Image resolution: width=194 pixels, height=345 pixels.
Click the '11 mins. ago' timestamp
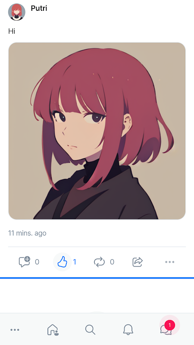(27, 233)
